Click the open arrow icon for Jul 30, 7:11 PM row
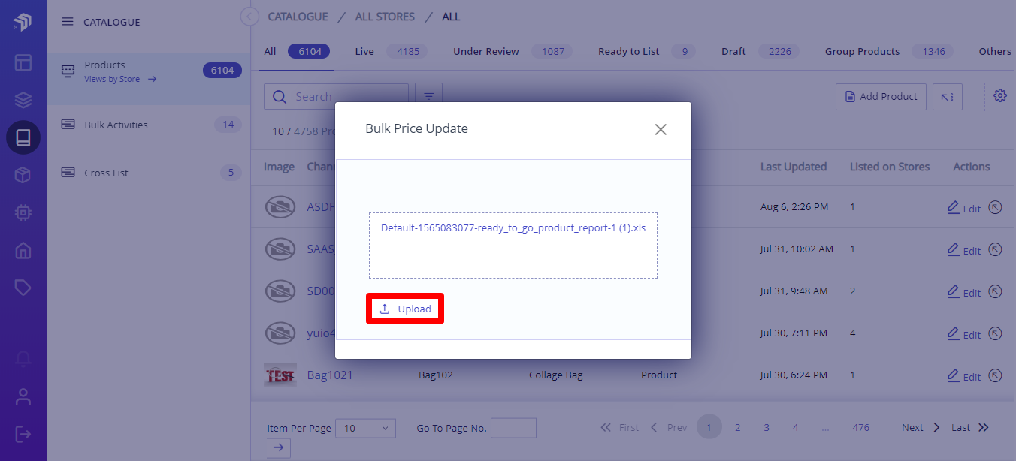1016x461 pixels. tap(996, 333)
